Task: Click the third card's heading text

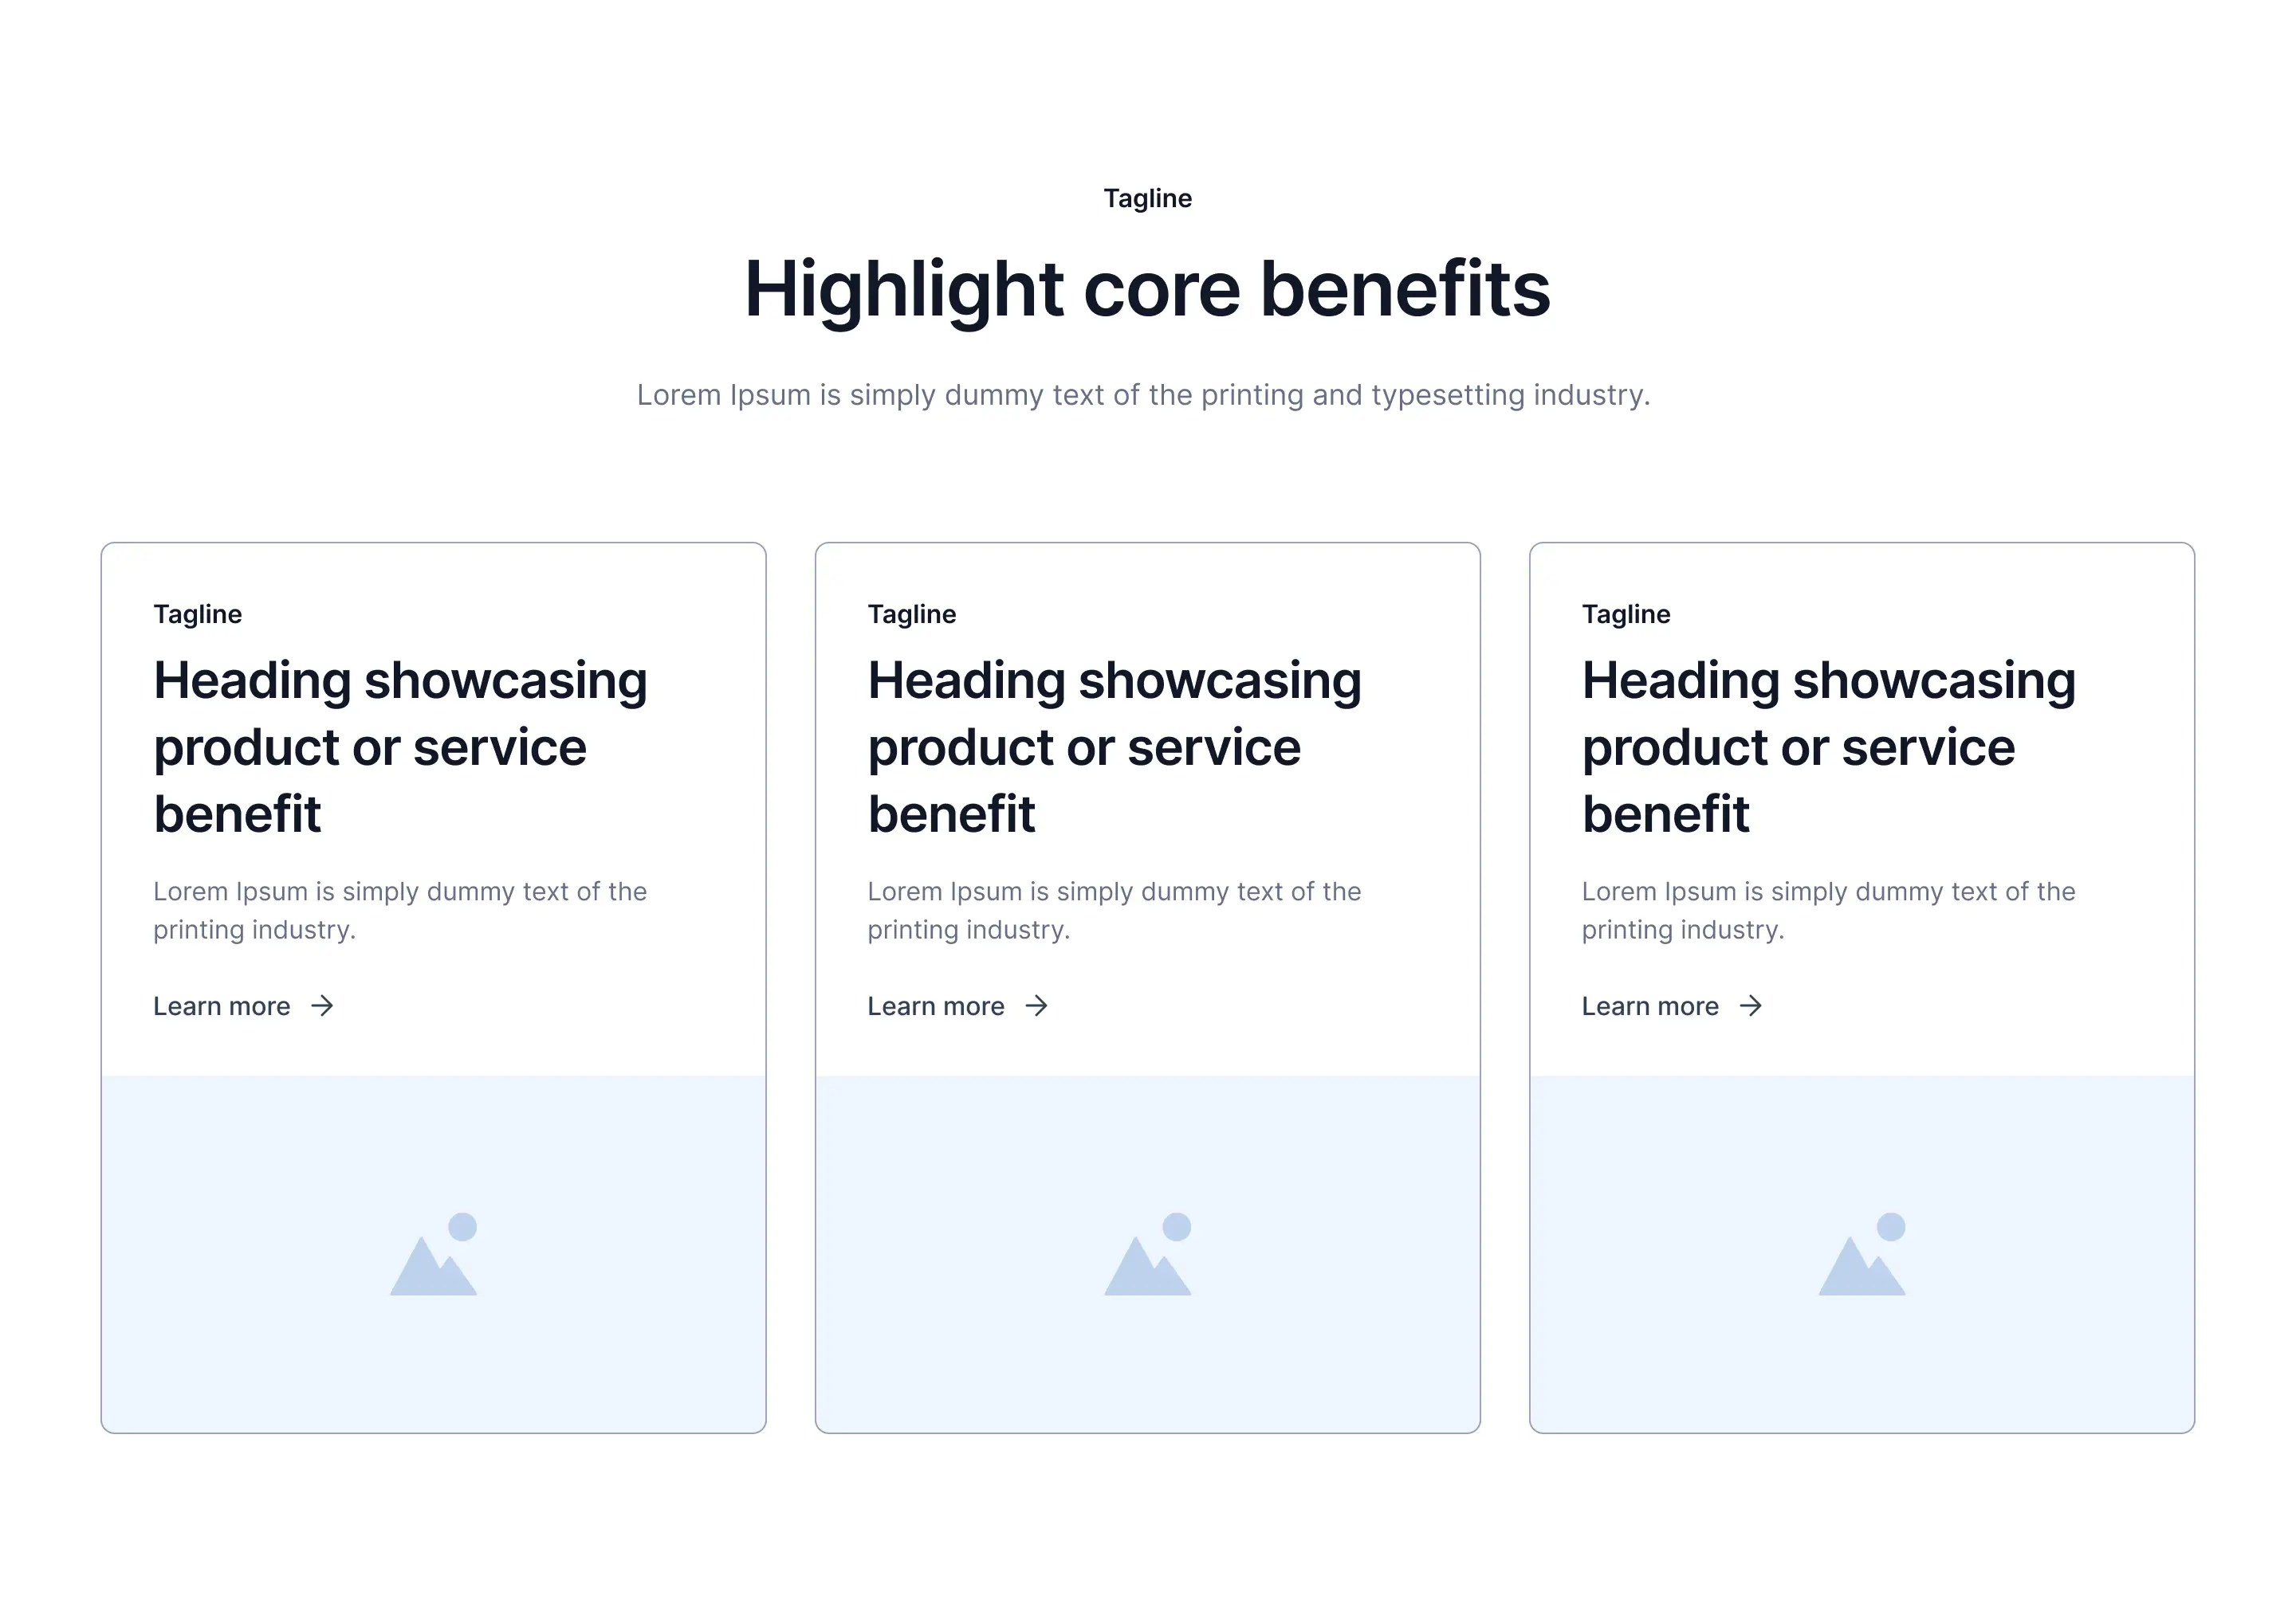Action: (x=1828, y=747)
